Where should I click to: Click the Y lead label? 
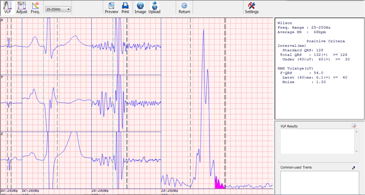tap(2, 77)
